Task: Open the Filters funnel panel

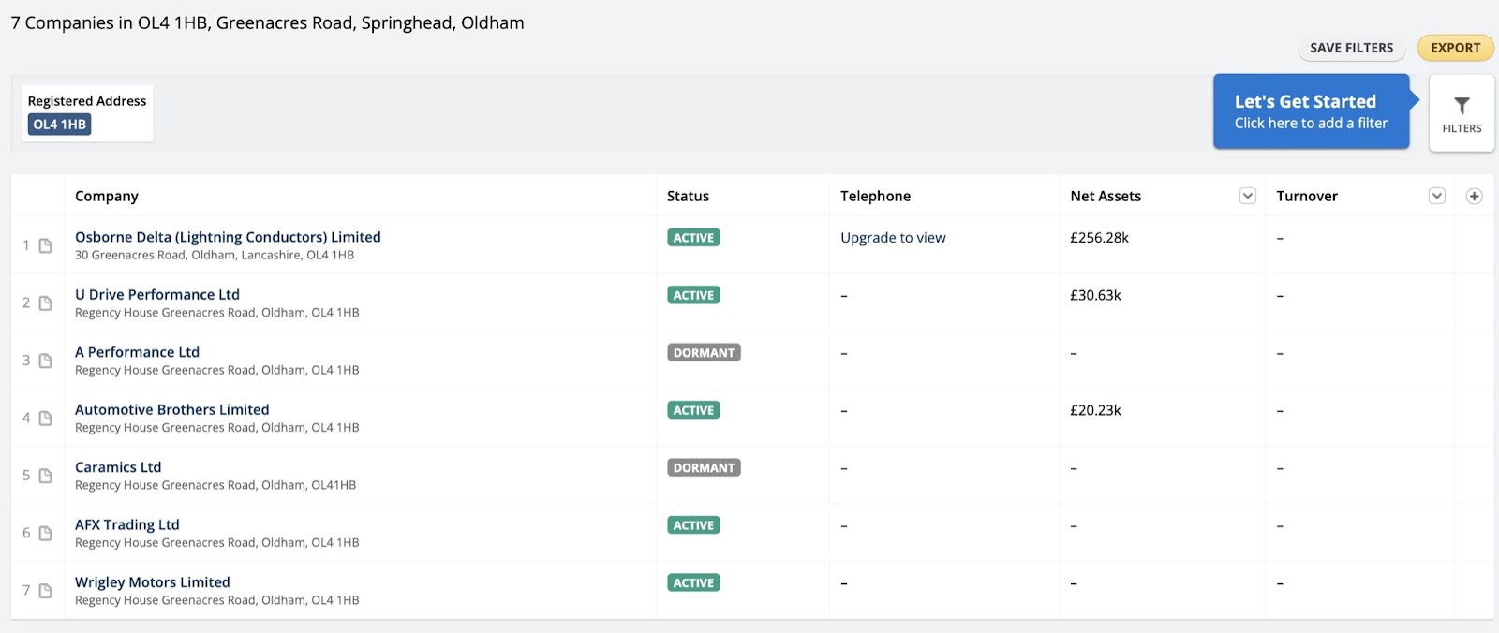Action: click(1462, 113)
